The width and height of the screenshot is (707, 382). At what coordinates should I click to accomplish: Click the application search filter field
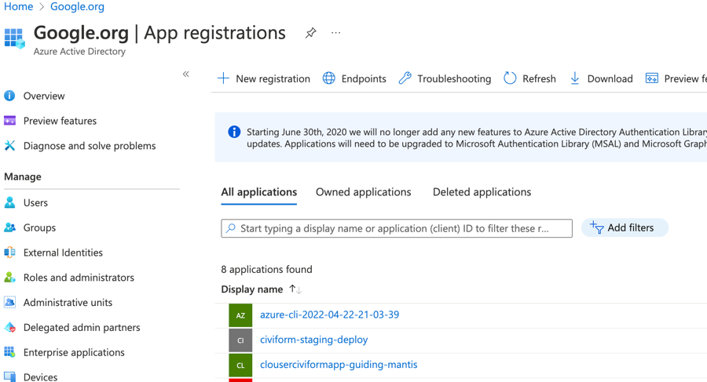click(x=397, y=228)
